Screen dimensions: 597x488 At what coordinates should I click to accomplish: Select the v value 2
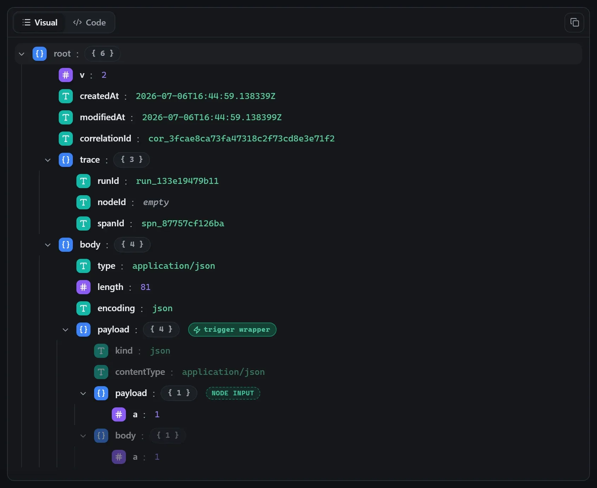(x=104, y=75)
